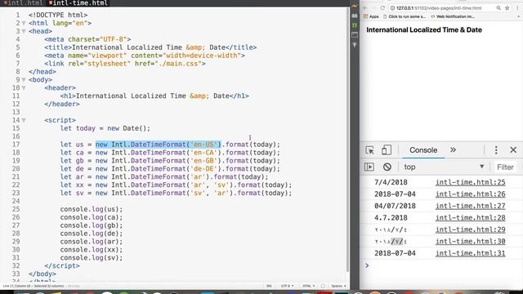Open 'Web Notification im...' bookmark
This screenshot has width=523, height=294.
[452, 16]
